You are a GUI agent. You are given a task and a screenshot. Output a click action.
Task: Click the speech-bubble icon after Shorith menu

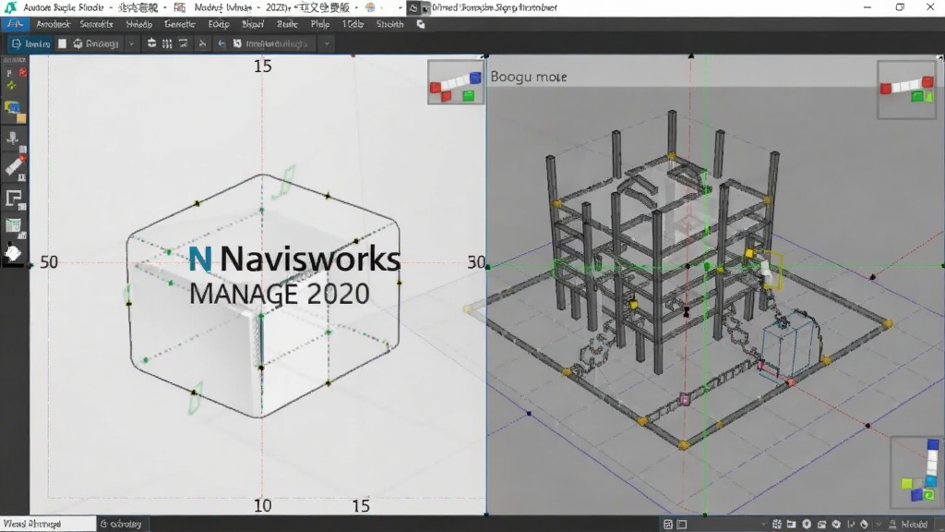point(421,24)
